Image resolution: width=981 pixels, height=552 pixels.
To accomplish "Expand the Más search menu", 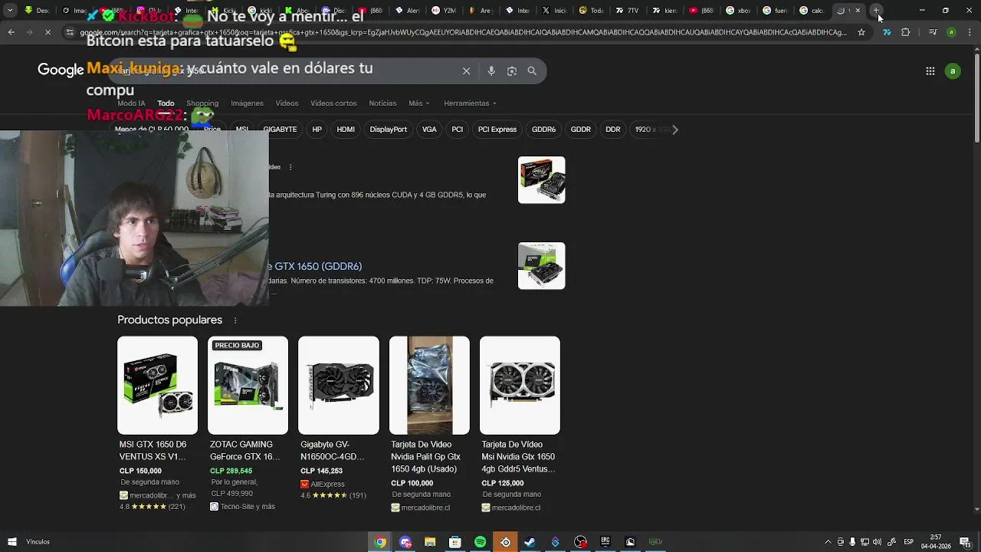I will point(419,103).
